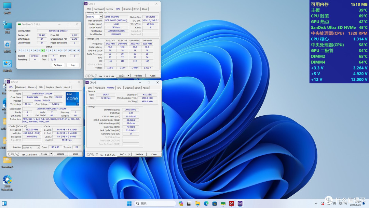Image resolution: width=369 pixels, height=208 pixels.
Task: Switch to Mainboard tab in CPU window
Action: (21, 87)
